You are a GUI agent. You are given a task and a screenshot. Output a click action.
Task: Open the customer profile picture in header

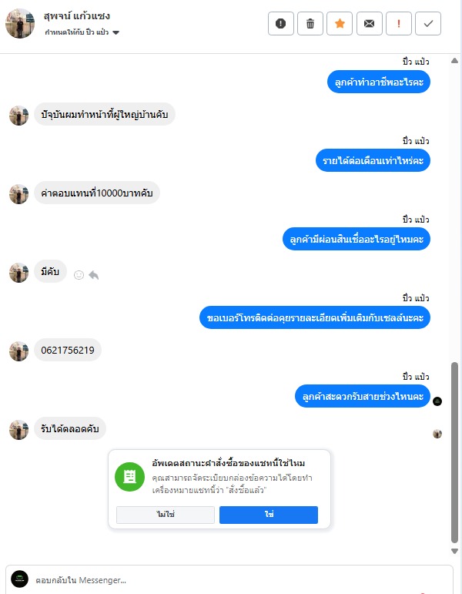click(x=20, y=23)
